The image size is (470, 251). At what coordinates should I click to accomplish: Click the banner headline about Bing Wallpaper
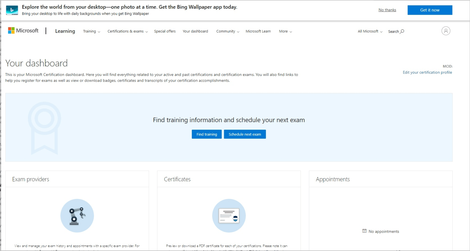(x=130, y=7)
